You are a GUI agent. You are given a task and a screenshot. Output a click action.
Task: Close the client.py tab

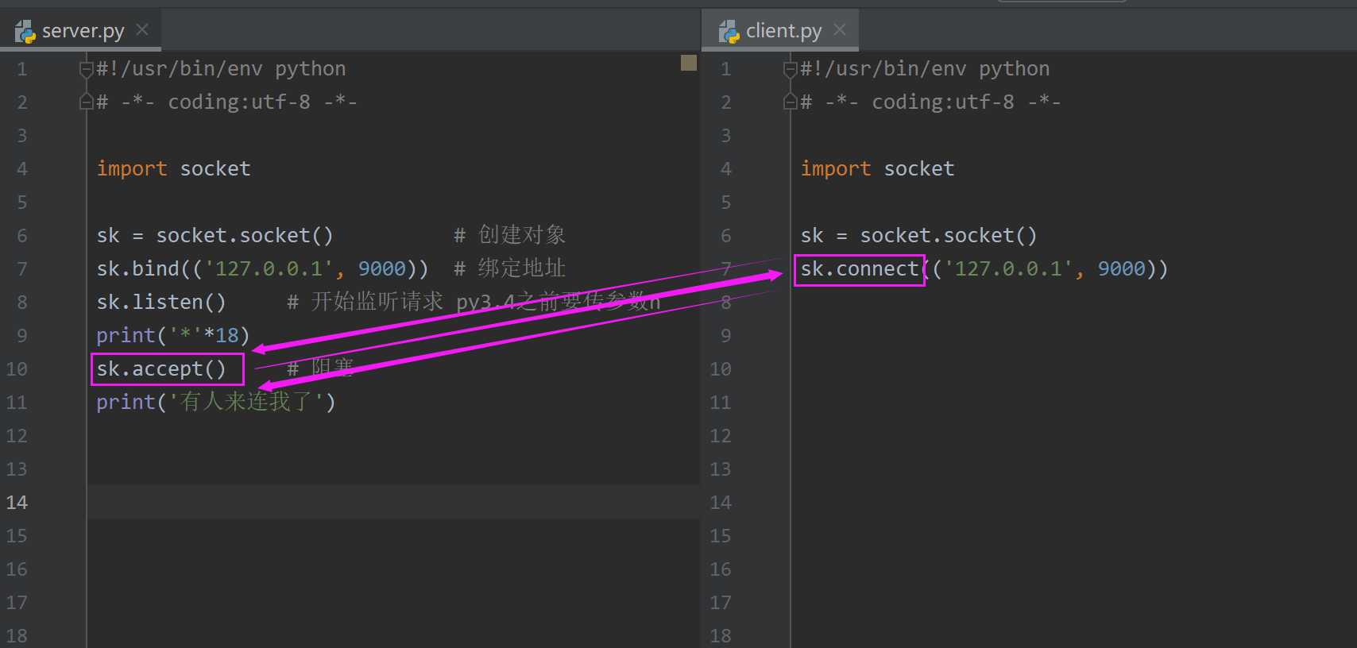click(x=840, y=30)
